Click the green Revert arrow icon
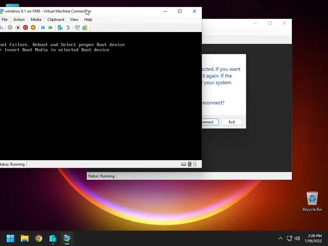The width and height of the screenshot is (328, 246). click(x=68, y=28)
